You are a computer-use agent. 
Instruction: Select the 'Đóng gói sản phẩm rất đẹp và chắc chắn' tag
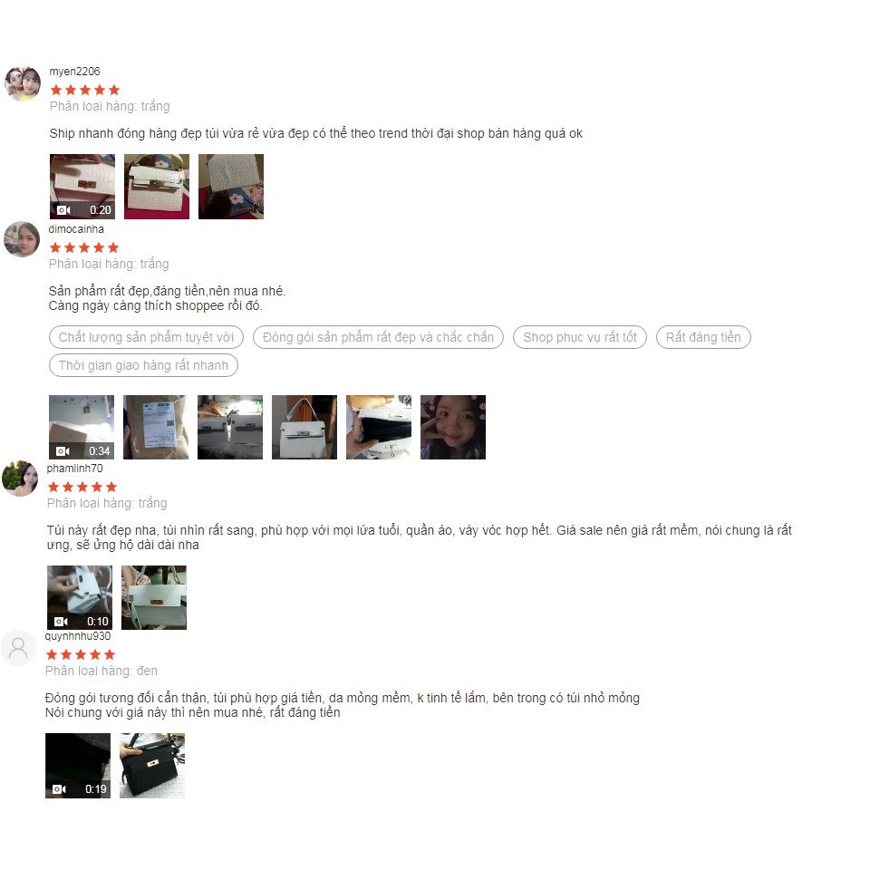pyautogui.click(x=378, y=337)
